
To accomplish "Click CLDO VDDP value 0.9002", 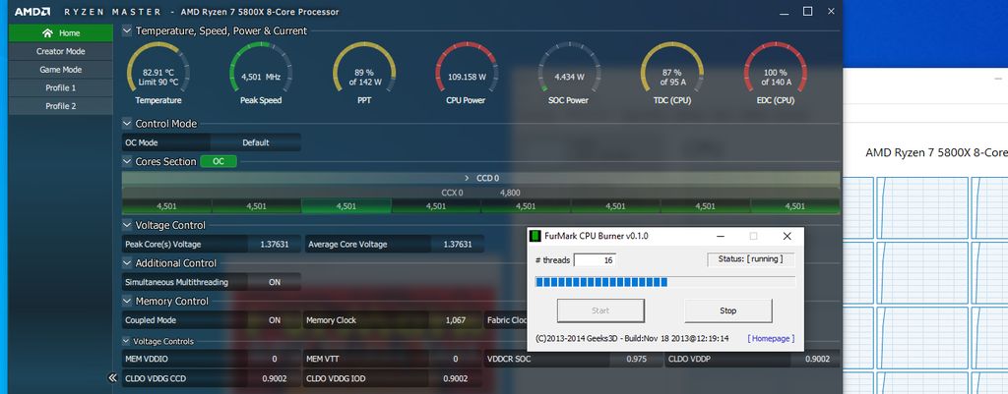I will 817,360.
